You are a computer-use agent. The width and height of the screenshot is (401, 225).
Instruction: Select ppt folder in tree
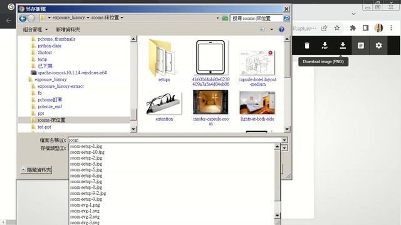tap(41, 113)
